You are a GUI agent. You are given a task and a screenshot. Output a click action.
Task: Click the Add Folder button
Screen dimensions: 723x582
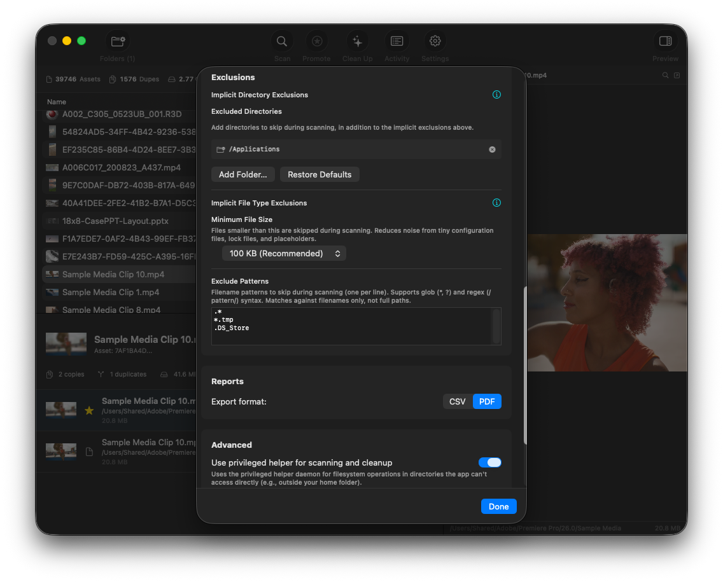[x=242, y=174]
